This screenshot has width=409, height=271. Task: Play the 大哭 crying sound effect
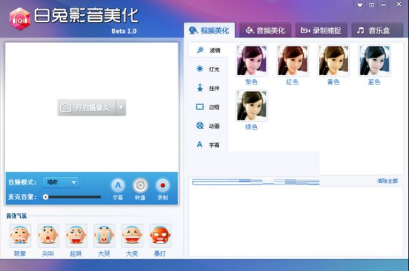click(104, 235)
